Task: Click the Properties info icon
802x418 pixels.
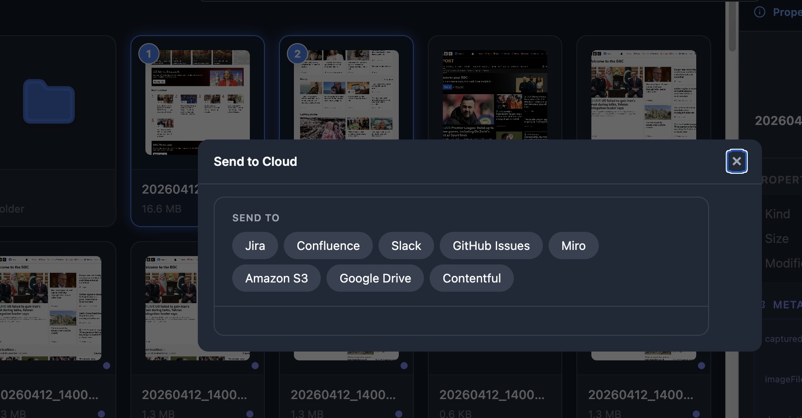Action: click(760, 12)
